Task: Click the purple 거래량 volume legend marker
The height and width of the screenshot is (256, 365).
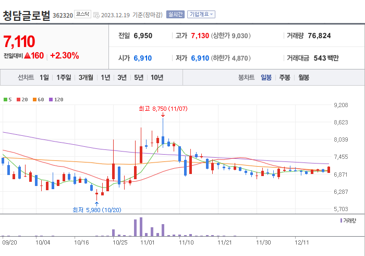Action: (341, 220)
